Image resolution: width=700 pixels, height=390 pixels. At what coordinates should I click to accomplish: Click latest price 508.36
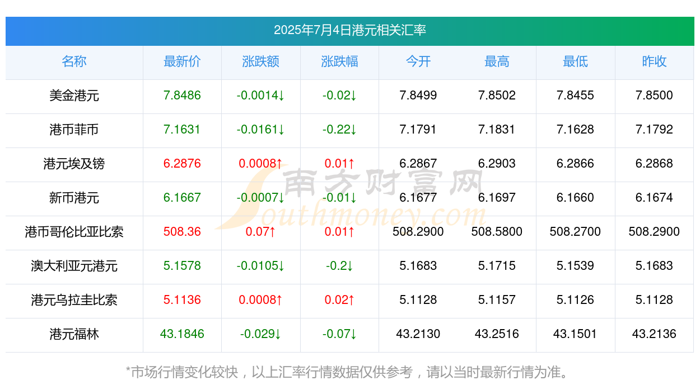[182, 232]
